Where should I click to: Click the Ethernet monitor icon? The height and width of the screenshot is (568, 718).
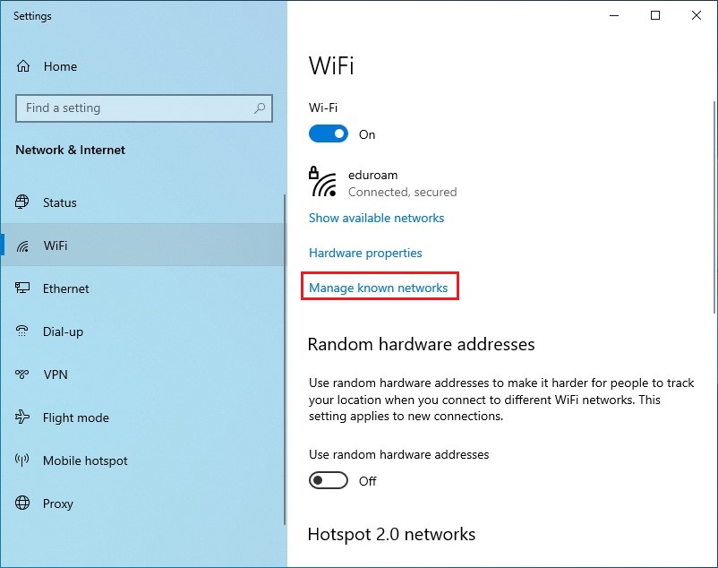coord(22,288)
